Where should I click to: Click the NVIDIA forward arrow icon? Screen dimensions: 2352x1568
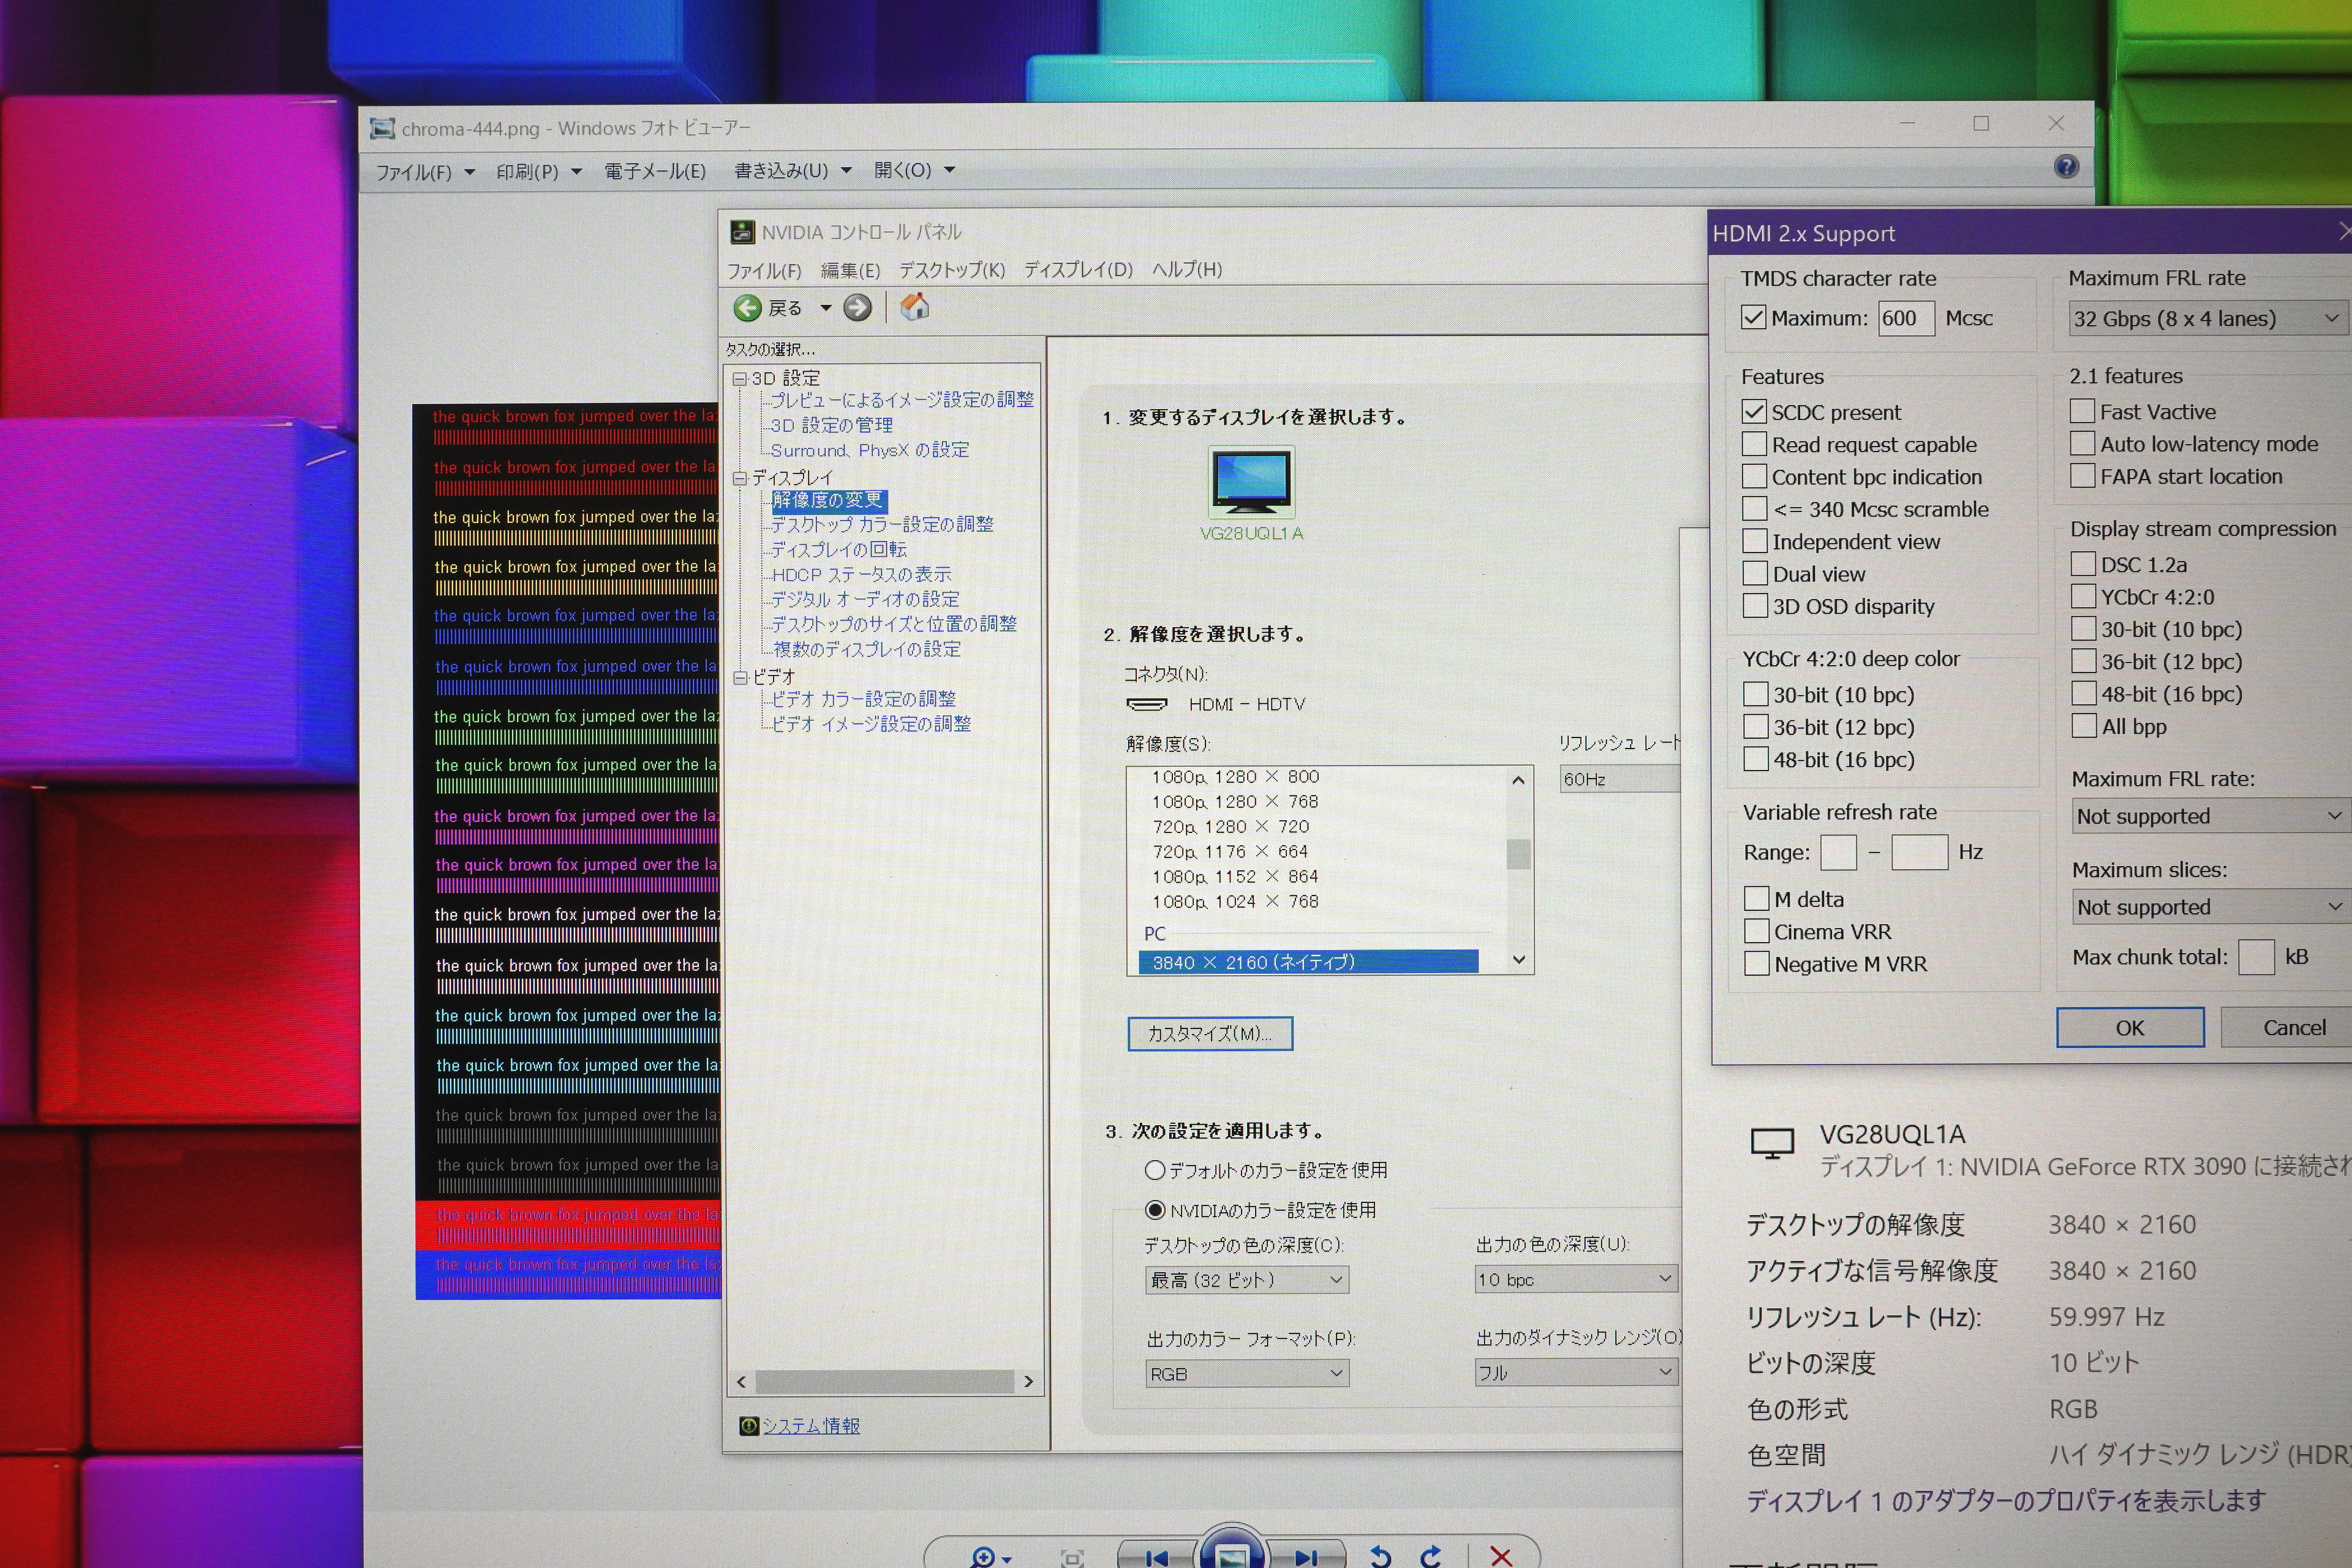click(857, 308)
